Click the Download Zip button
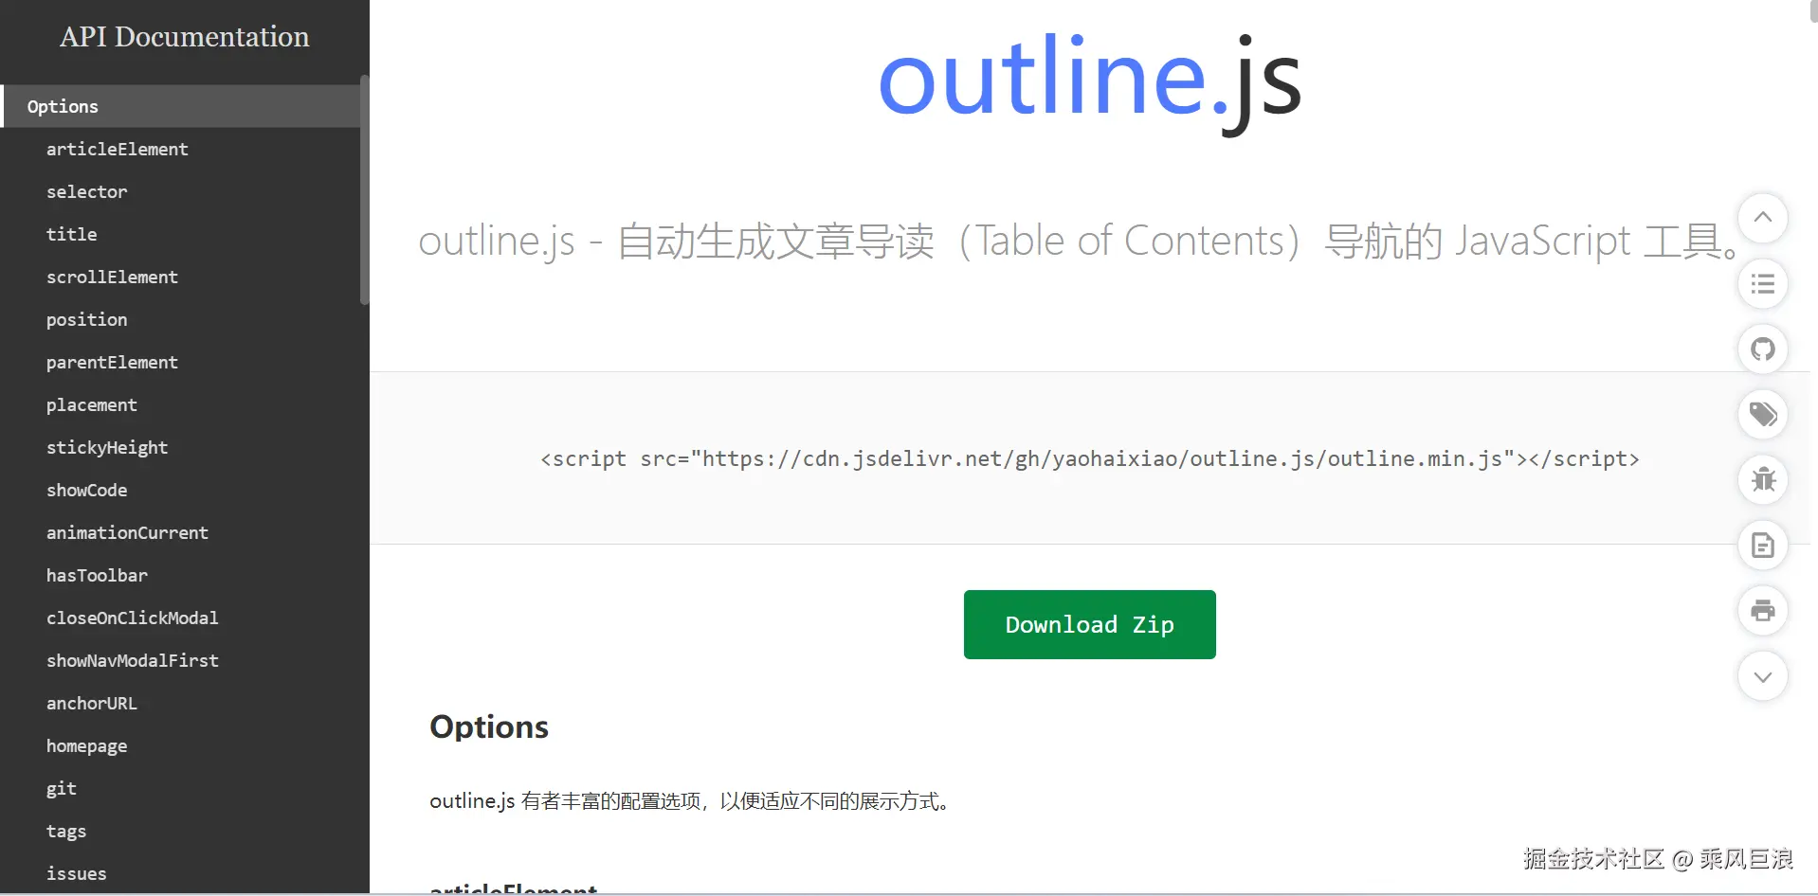1818x896 pixels. (1089, 624)
